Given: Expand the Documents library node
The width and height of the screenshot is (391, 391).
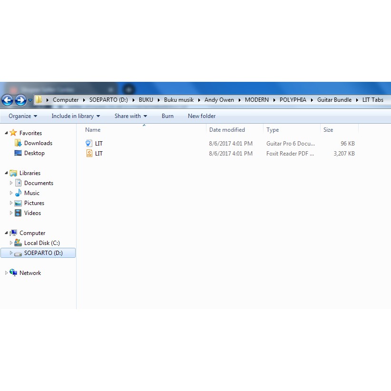Looking at the screenshot, I should pos(11,183).
